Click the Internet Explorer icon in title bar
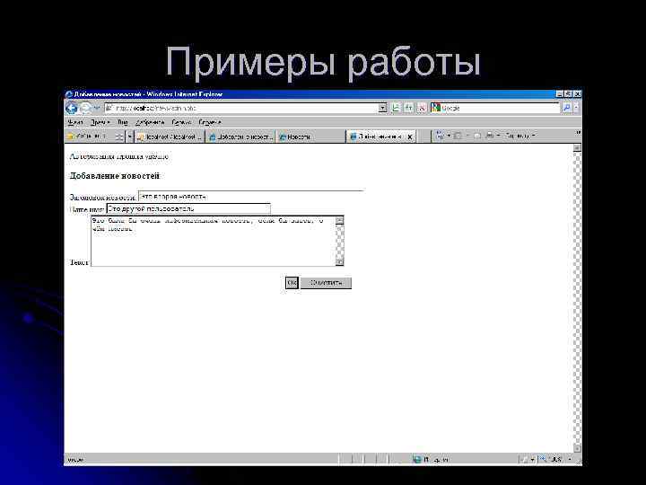Screen dimensions: 646x485 69,94
